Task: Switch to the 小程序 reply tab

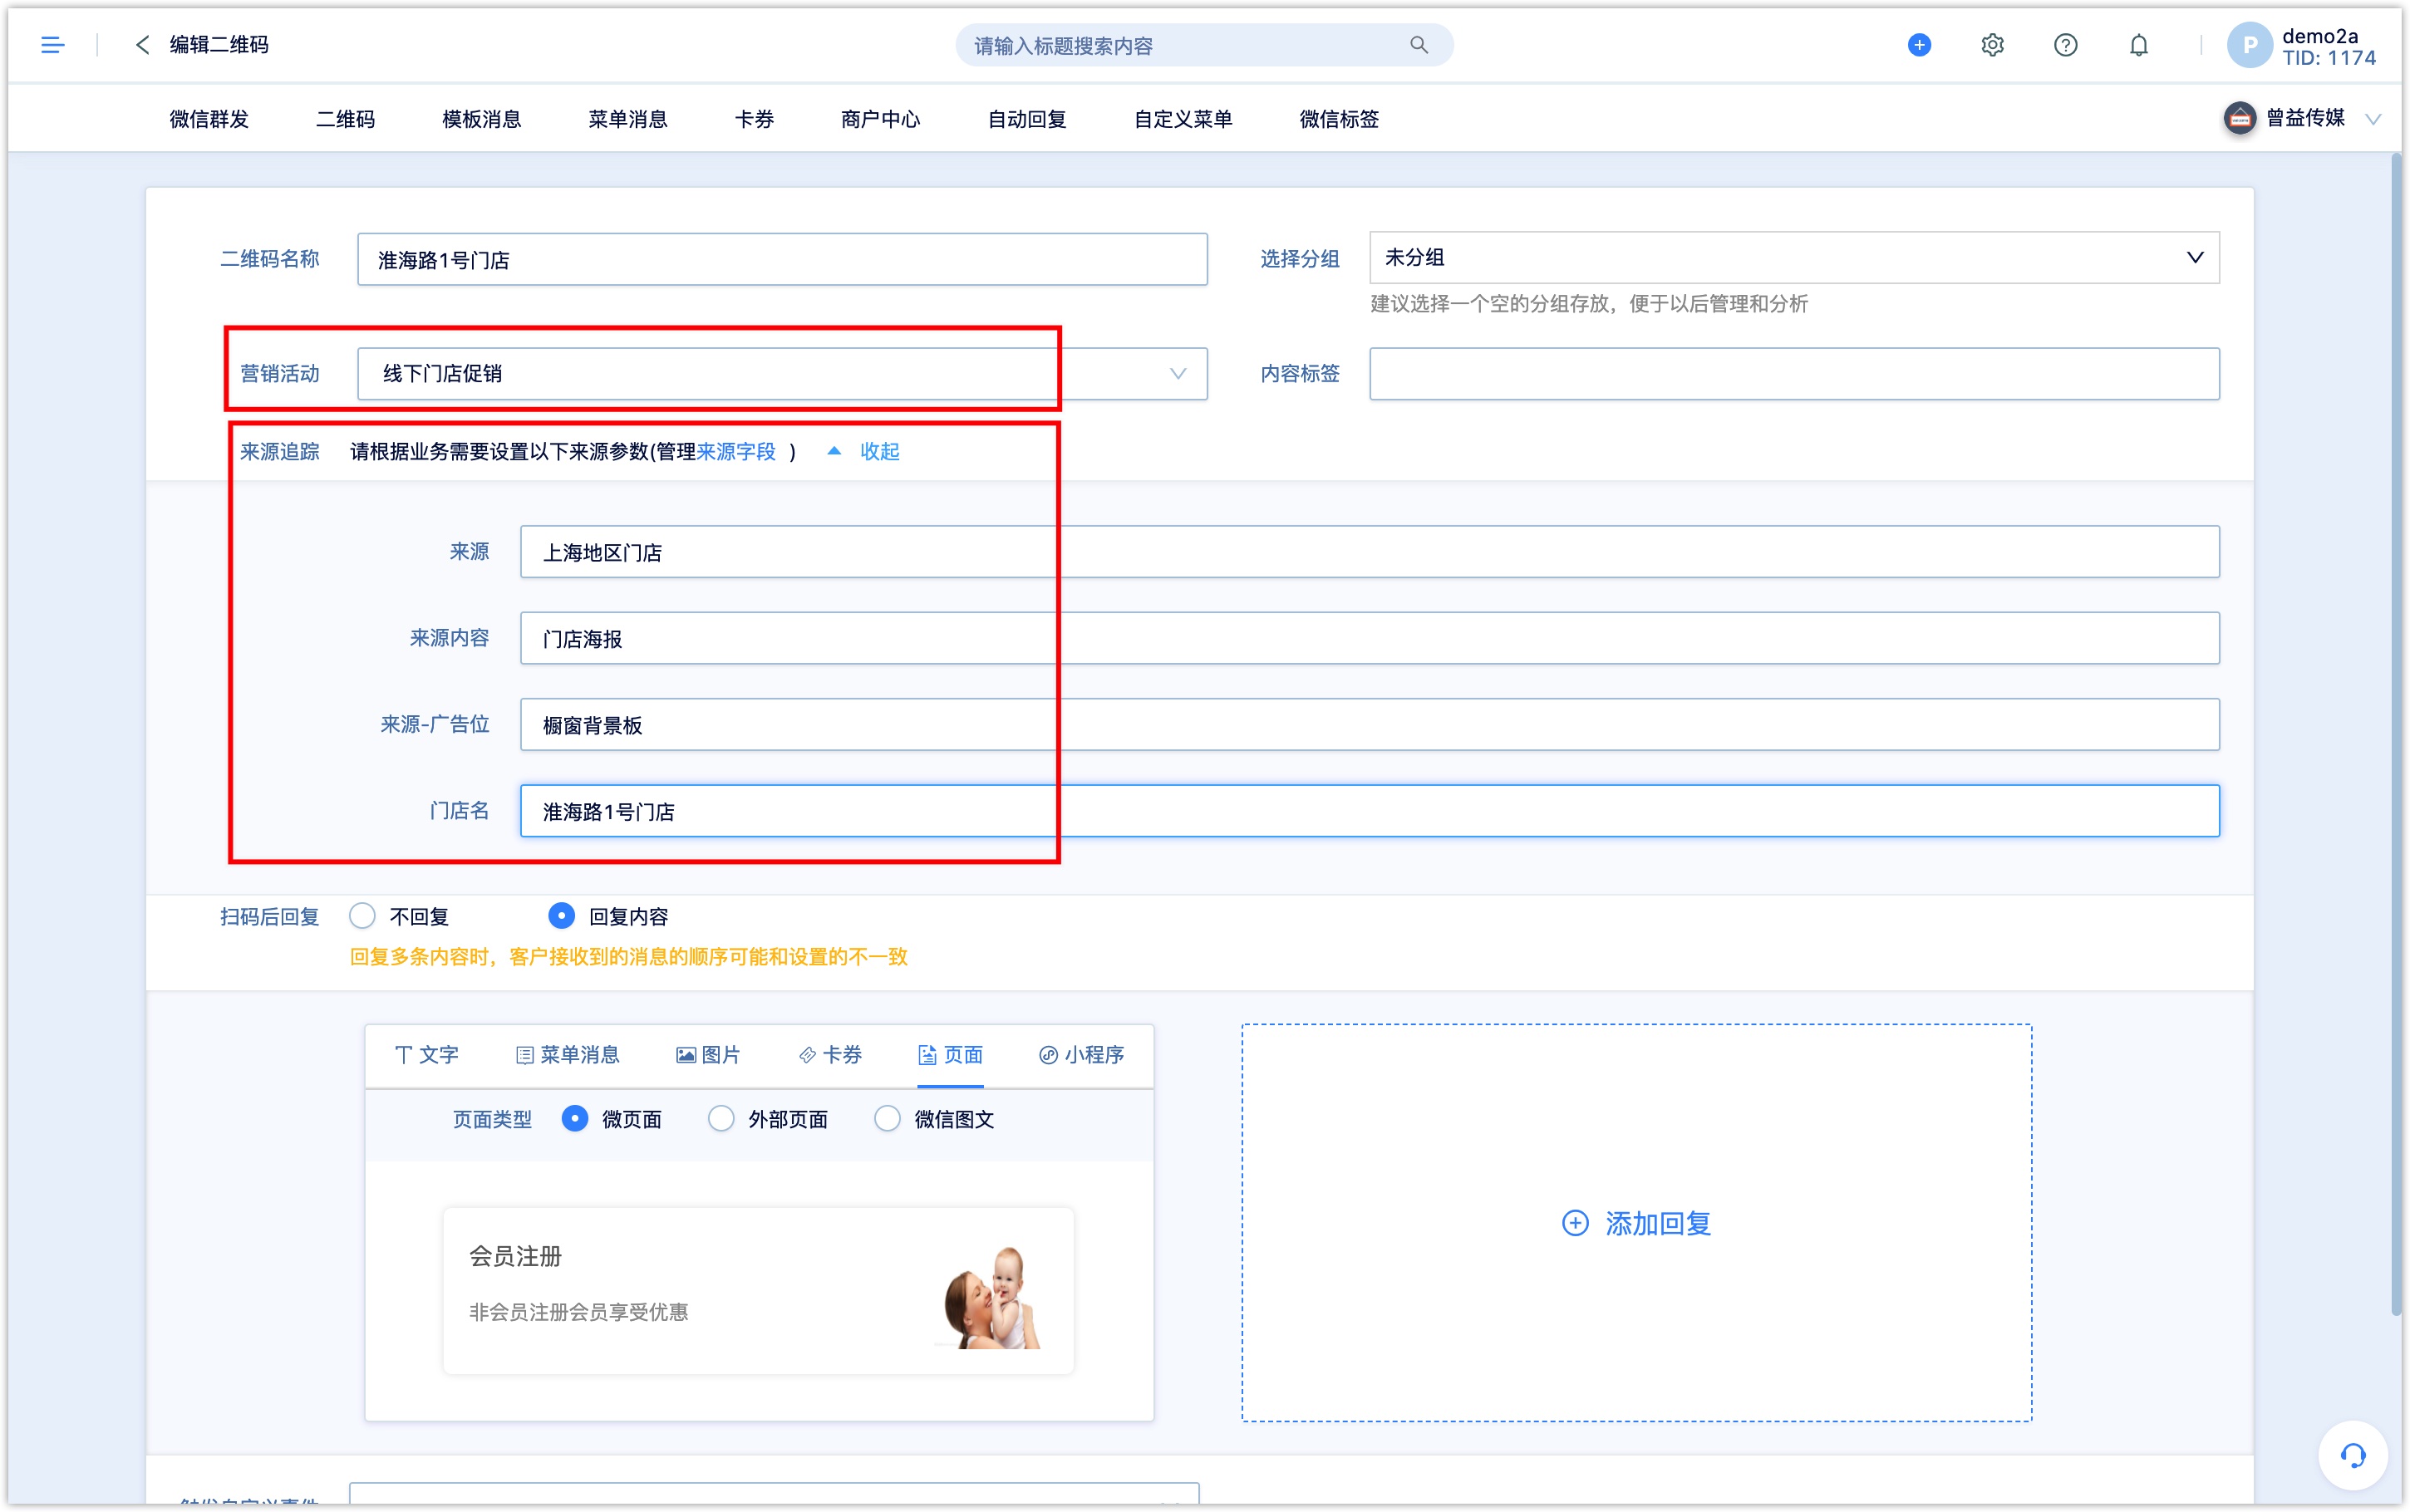Action: click(x=1082, y=1055)
